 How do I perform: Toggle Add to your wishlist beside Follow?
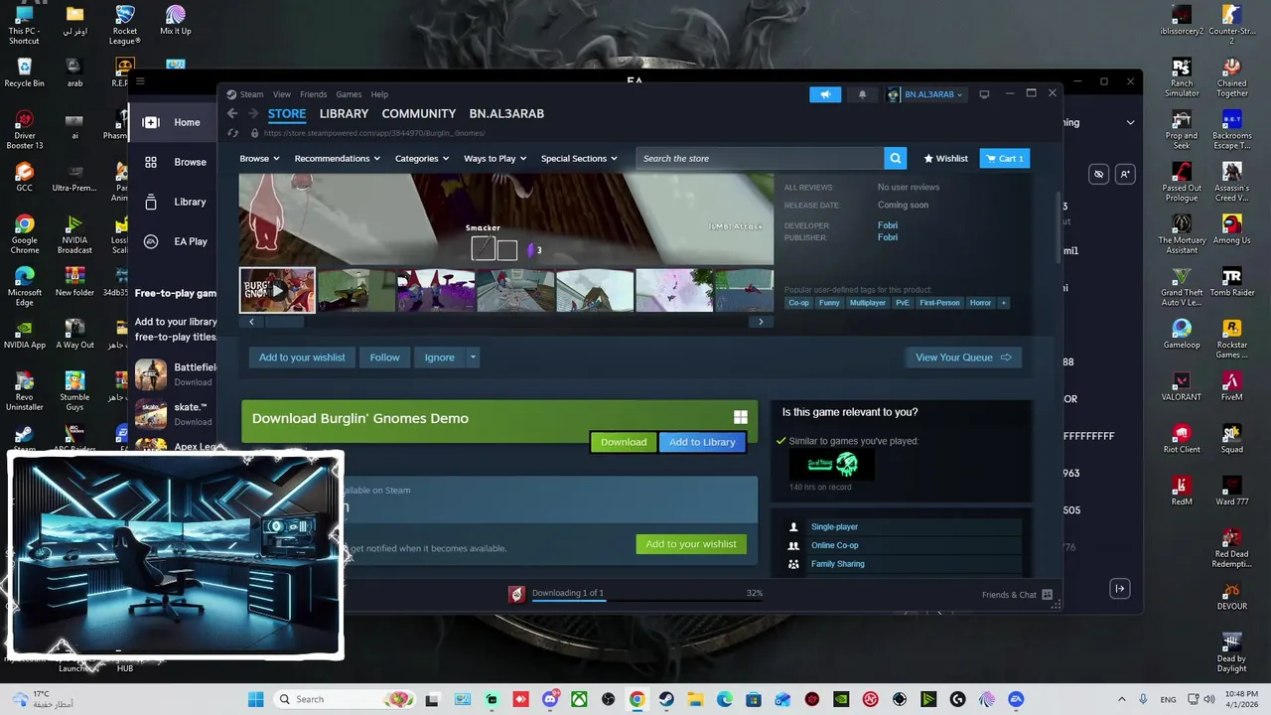pyautogui.click(x=302, y=357)
